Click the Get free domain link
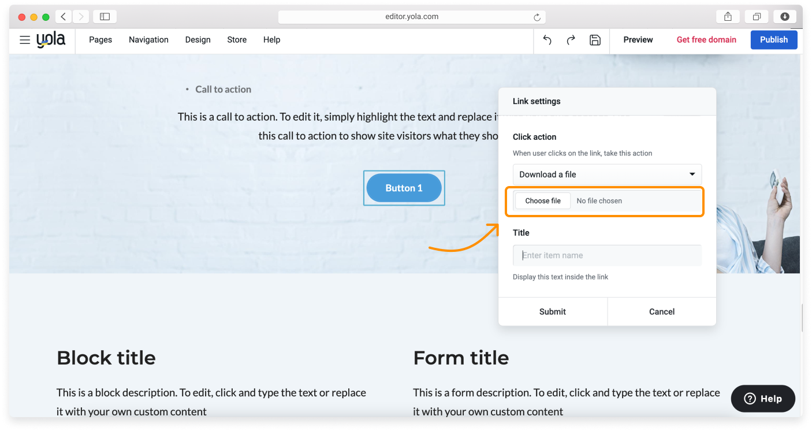 (706, 40)
